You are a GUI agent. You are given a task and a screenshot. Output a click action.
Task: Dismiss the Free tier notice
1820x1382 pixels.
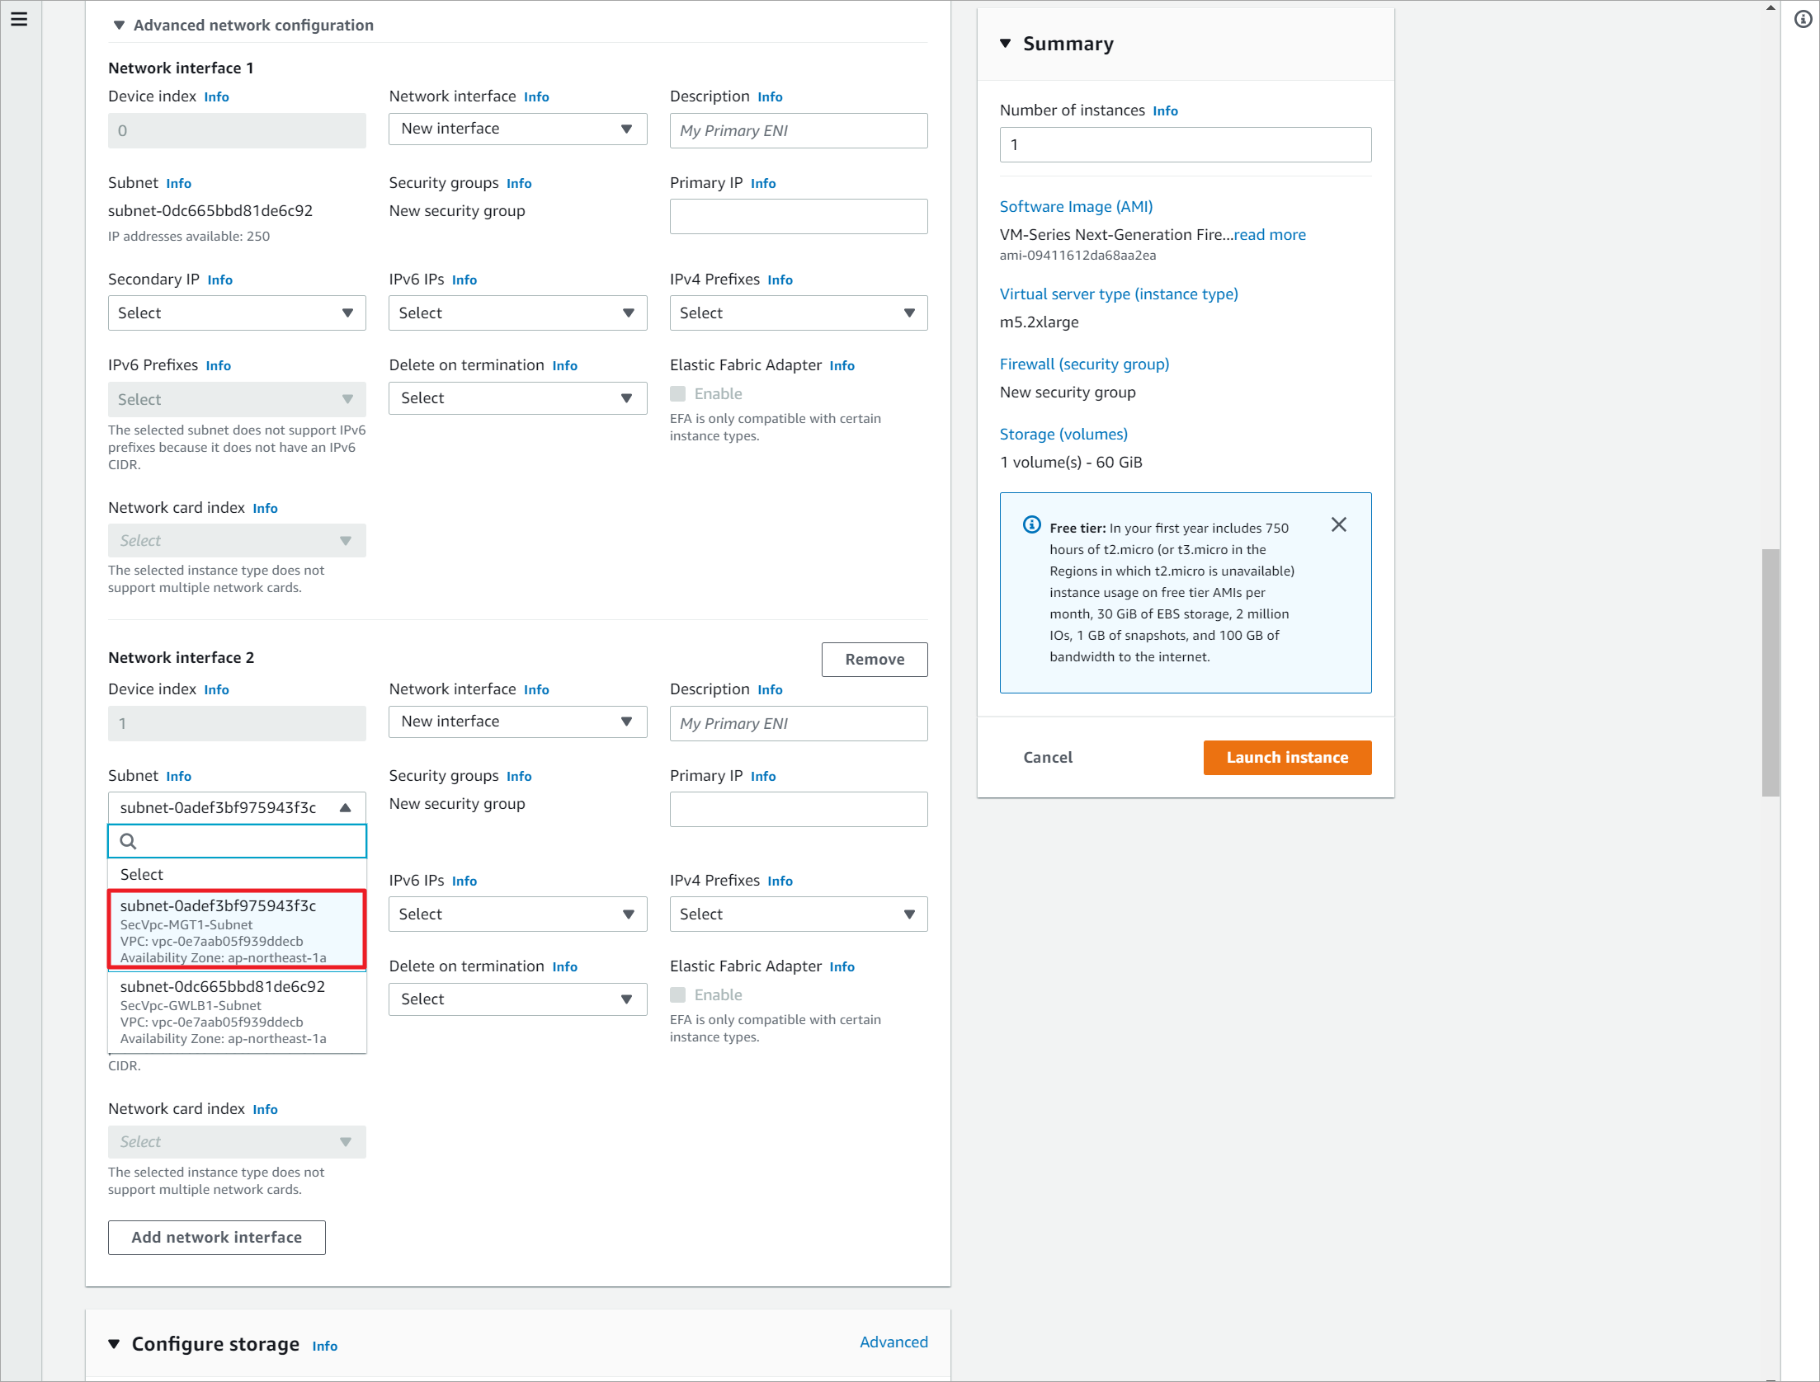[x=1338, y=524]
